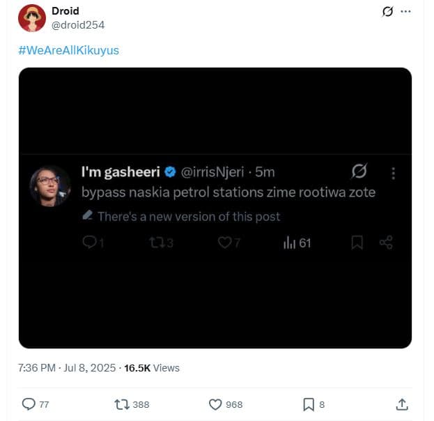Click the embedded post's retweet icon
434x421 pixels.
click(x=157, y=243)
